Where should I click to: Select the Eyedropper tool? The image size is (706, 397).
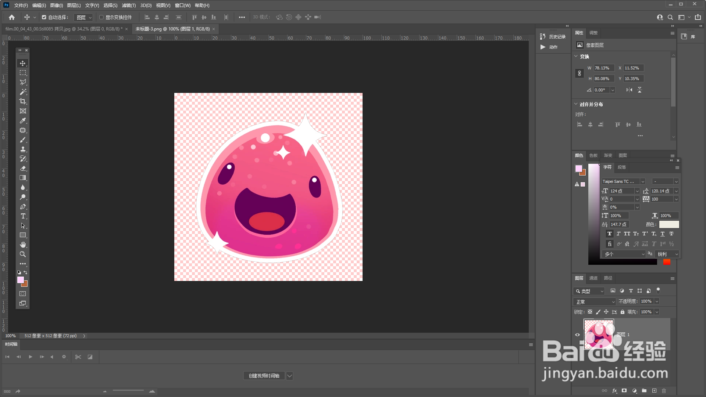(x=23, y=120)
